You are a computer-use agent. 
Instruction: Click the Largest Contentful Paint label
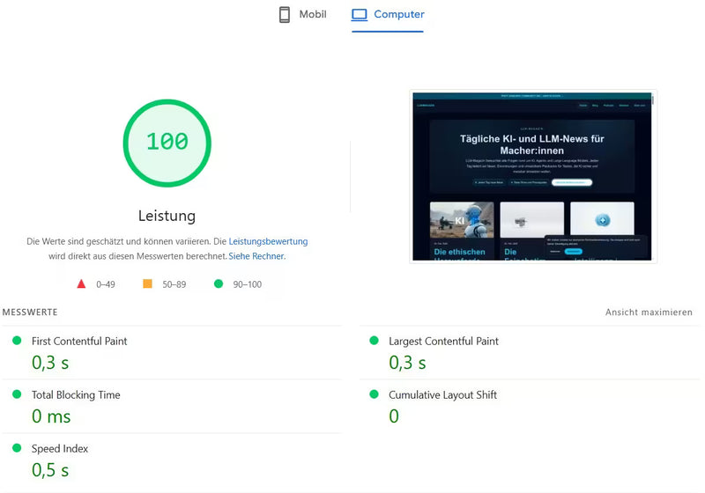click(x=443, y=342)
